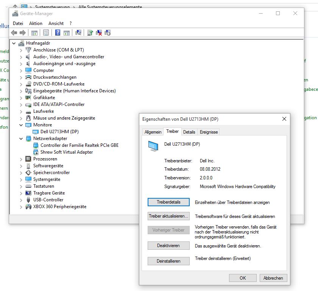Viewport: 318px width, 291px height.
Task: Click the disable device icon with down arrow
Action: tap(108, 33)
